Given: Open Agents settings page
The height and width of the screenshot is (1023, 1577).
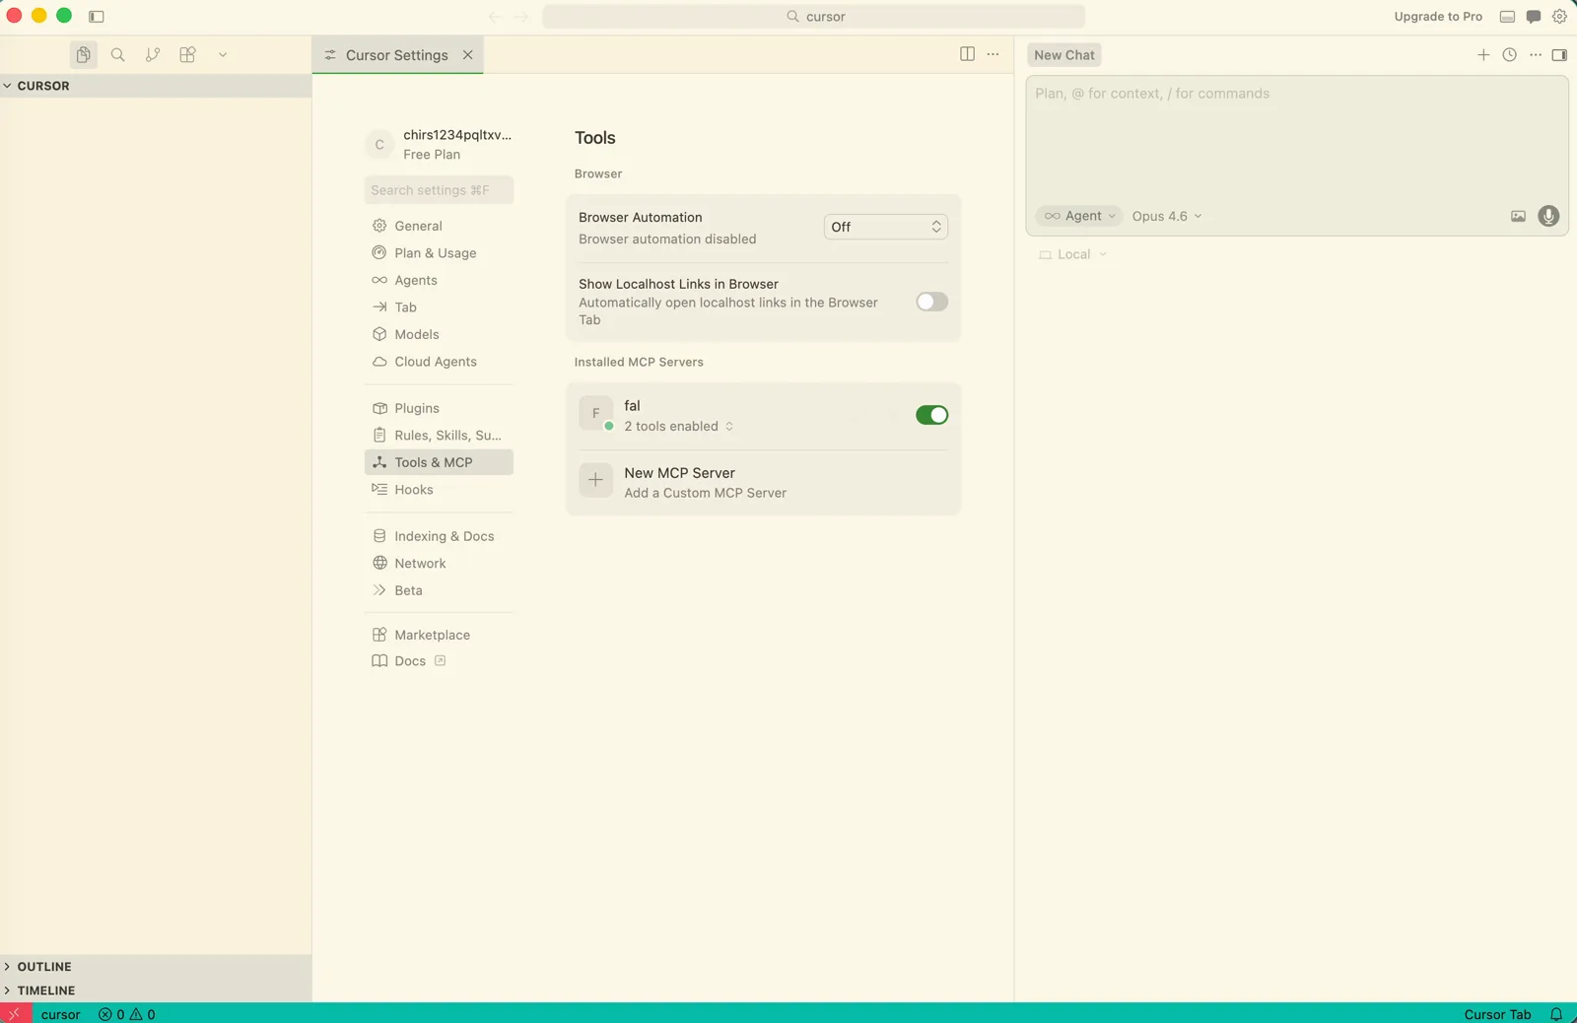Looking at the screenshot, I should [439, 280].
